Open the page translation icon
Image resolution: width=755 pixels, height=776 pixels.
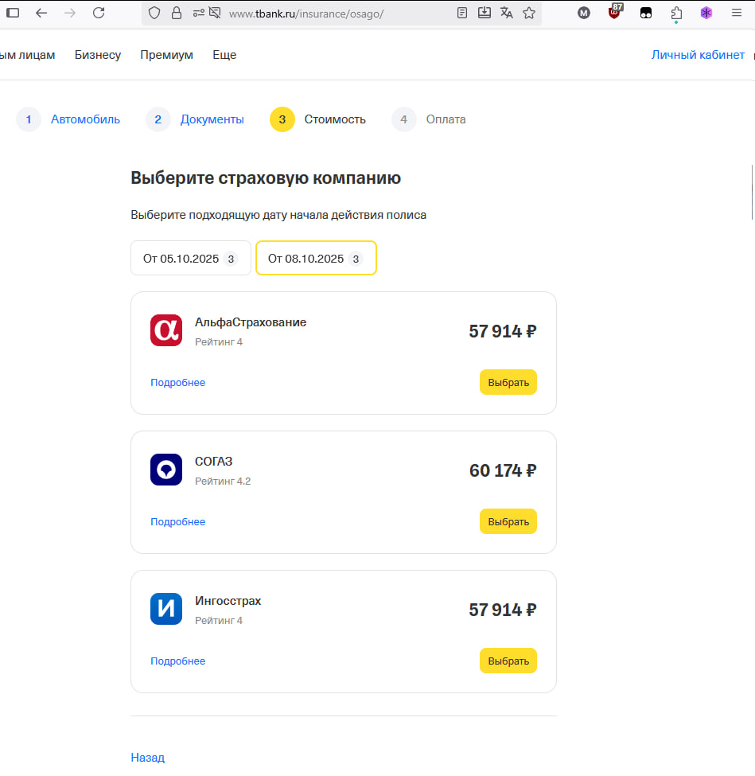click(x=507, y=13)
